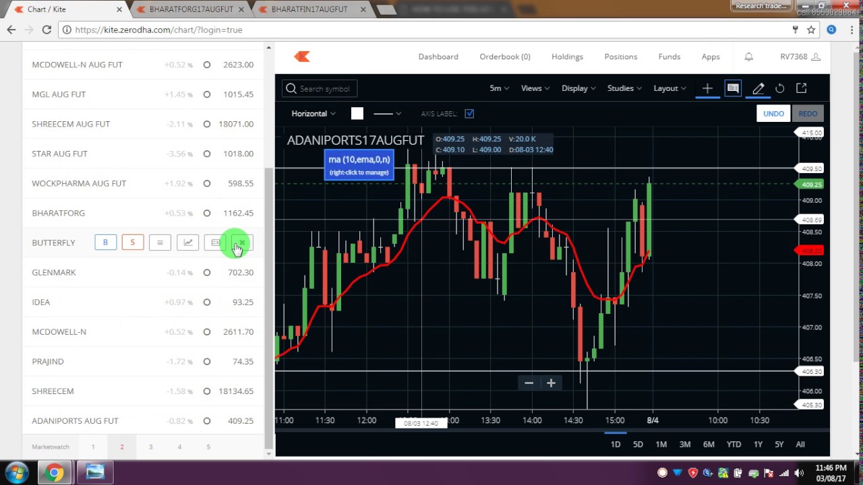Screen dimensions: 863x485
Task: Click the Kite logo in header
Action: 302,57
